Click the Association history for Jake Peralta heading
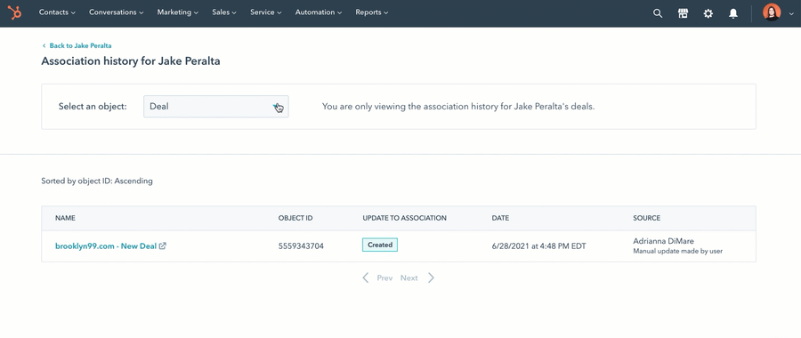801x338 pixels. click(x=131, y=61)
